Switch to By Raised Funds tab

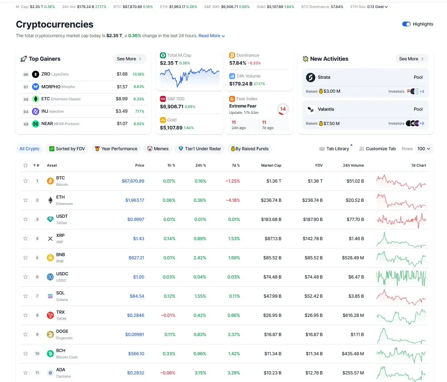click(x=250, y=149)
